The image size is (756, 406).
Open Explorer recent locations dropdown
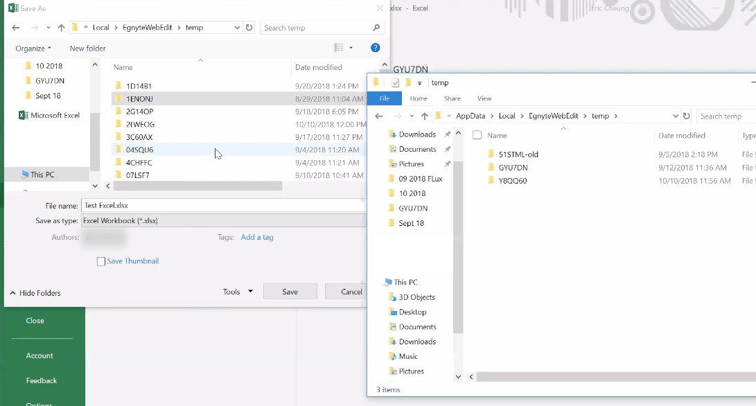pyautogui.click(x=412, y=116)
